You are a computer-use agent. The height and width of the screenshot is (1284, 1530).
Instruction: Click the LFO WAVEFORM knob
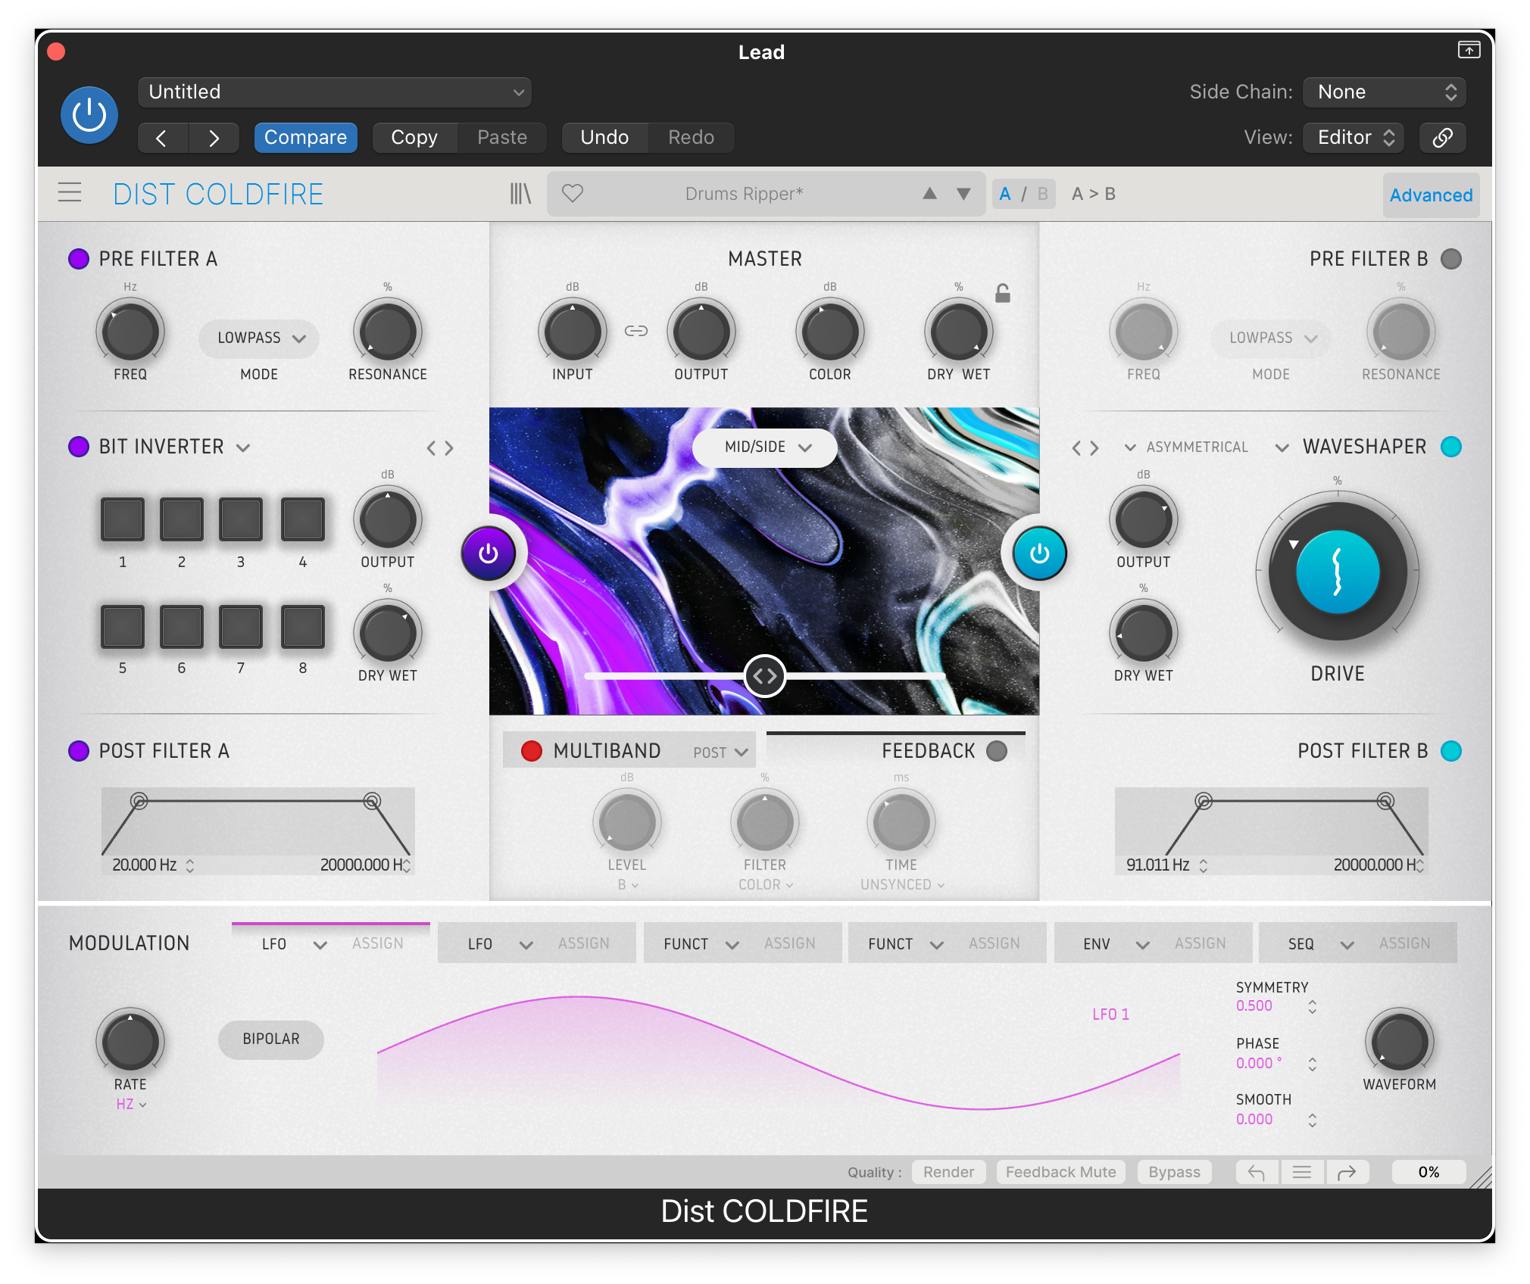point(1399,1041)
